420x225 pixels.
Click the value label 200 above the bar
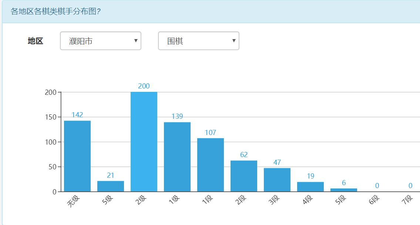pos(144,86)
